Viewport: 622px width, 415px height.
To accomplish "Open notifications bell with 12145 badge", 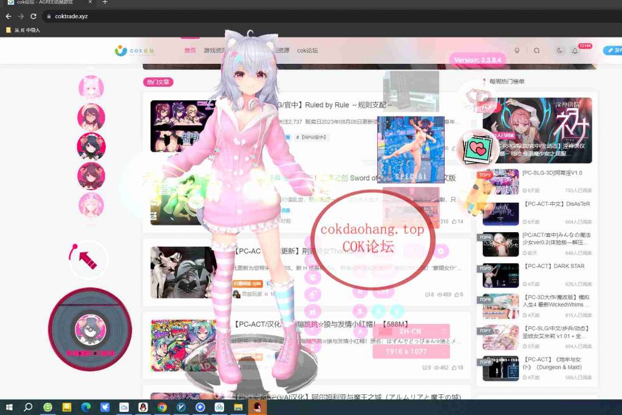I will pyautogui.click(x=575, y=51).
